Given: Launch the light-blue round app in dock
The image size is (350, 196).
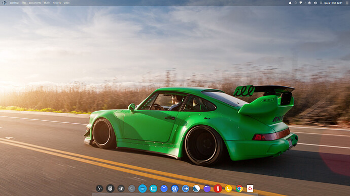Looking at the screenshot, I should 143,188.
